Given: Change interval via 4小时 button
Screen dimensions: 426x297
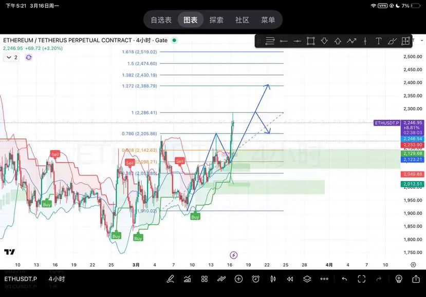Looking at the screenshot, I should (57, 279).
